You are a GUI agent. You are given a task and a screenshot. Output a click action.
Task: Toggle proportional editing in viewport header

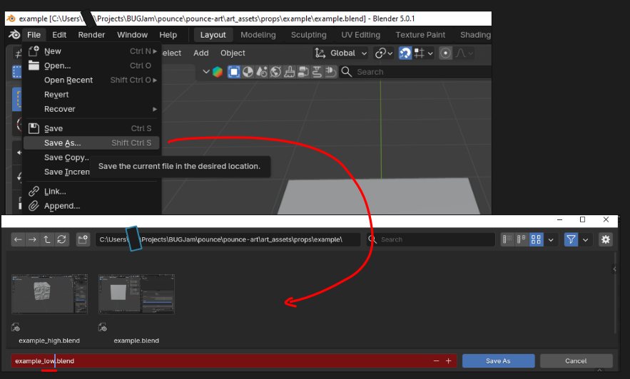tap(446, 53)
